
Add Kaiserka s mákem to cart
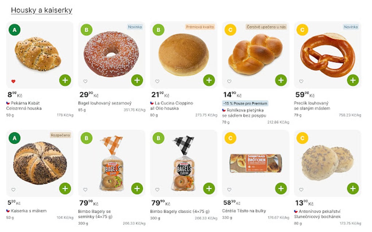click(x=65, y=188)
